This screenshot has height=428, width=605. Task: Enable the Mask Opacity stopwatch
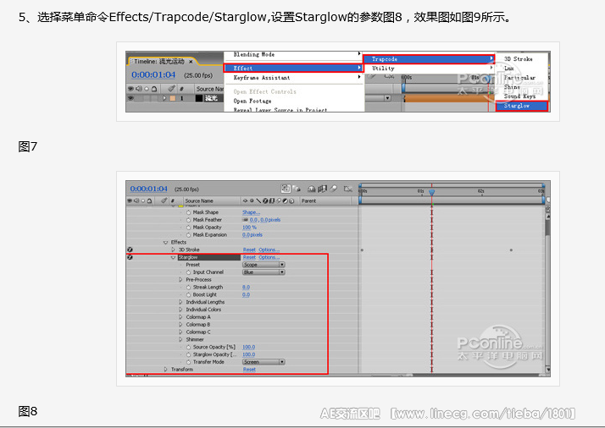click(189, 228)
